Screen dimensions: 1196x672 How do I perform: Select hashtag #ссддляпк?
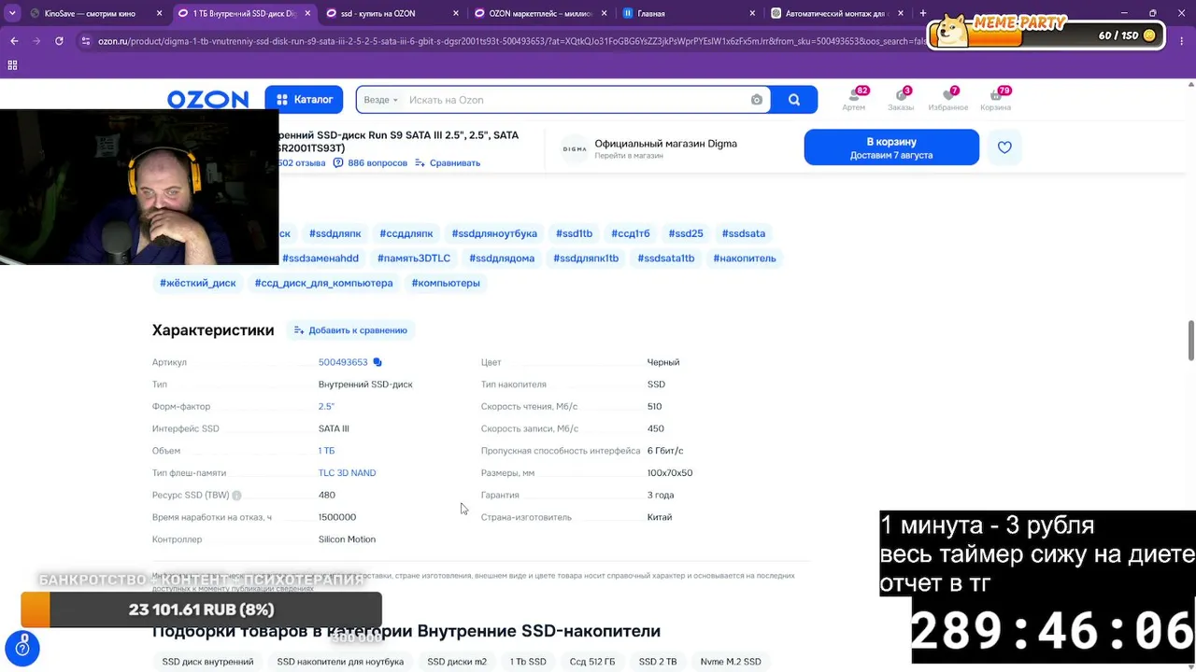click(406, 233)
